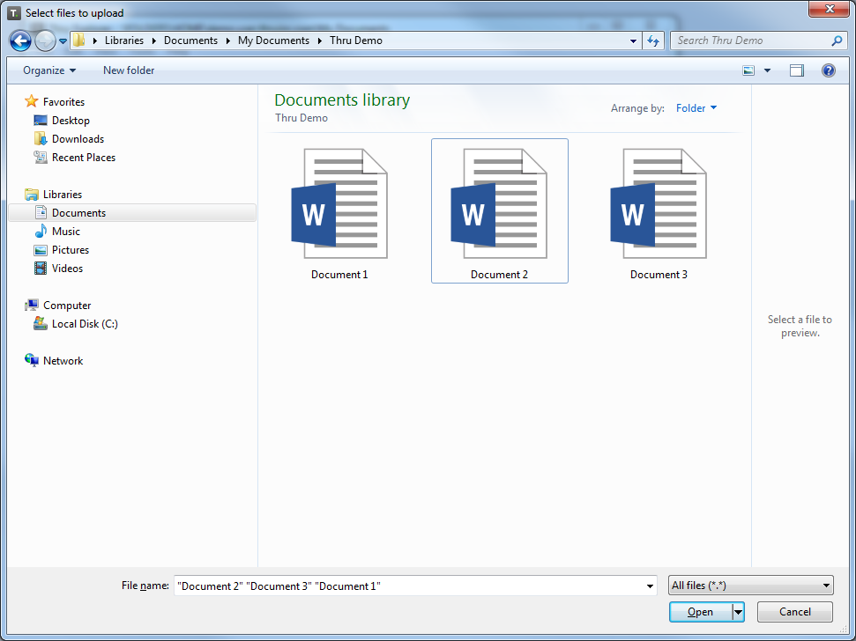Click the Favorites star icon

coord(31,101)
